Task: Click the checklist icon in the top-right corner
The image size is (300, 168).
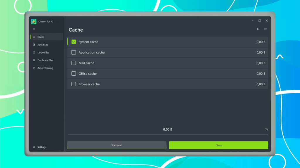Action: coord(265,29)
